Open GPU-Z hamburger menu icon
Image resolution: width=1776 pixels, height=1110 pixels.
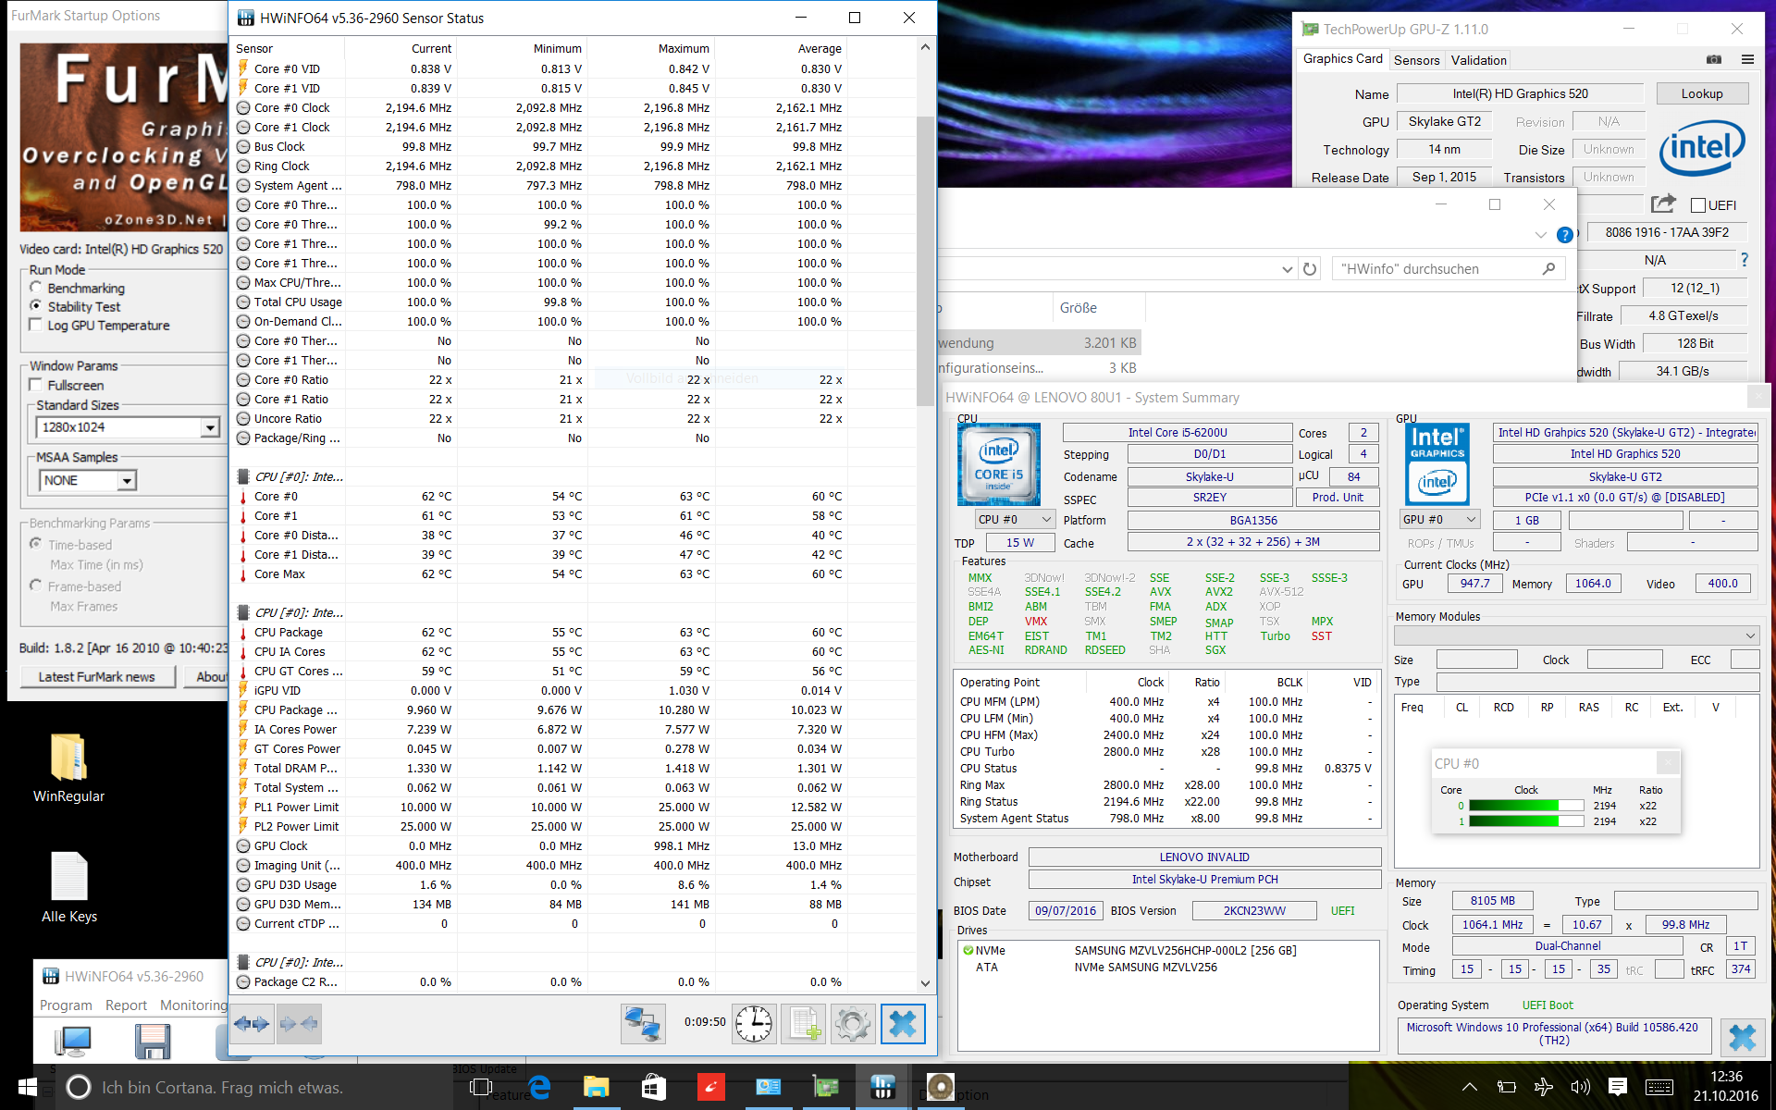[1747, 59]
